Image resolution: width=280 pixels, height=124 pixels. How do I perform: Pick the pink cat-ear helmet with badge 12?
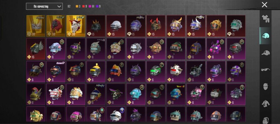(x=216, y=49)
